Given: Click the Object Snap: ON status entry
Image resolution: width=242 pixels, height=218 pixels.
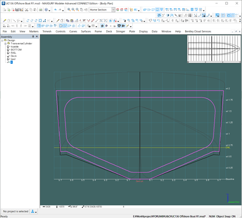Looking at the screenshot, I should (x=226, y=216).
